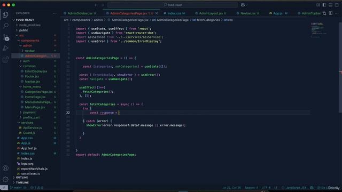
Task: Open Run and Debug view
Action: click(x=5, y=49)
